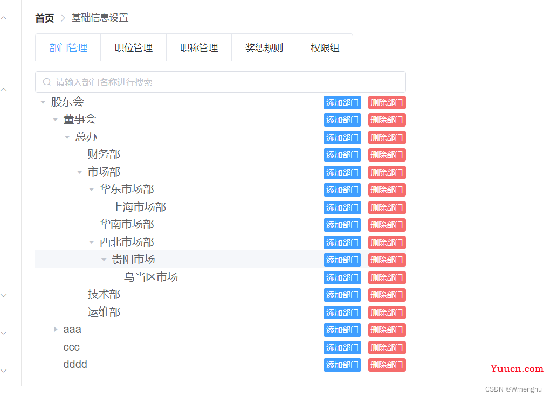Add a department under 乌当区市场

[x=342, y=278]
